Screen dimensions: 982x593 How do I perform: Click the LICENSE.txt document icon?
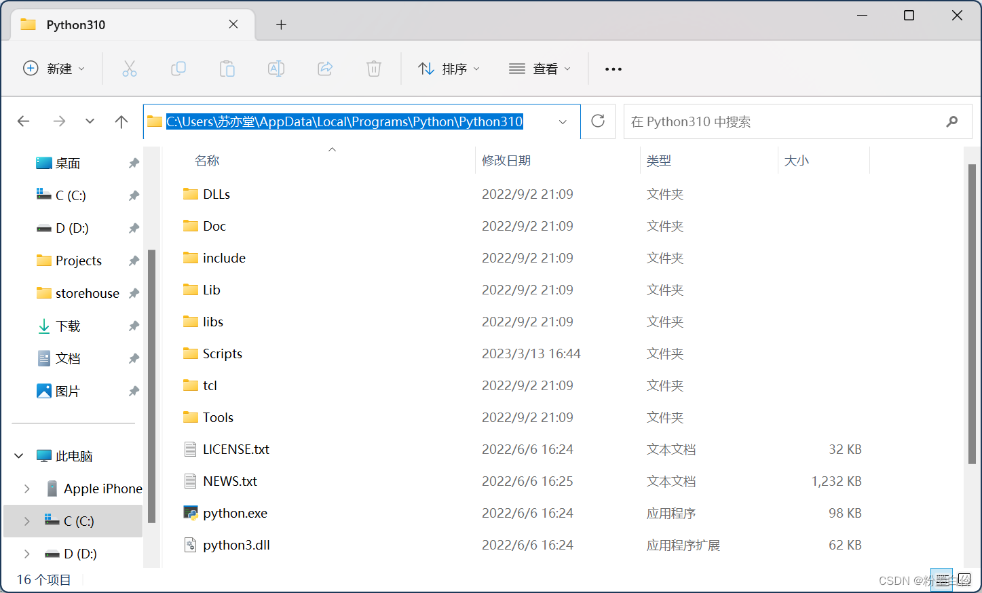pos(191,449)
